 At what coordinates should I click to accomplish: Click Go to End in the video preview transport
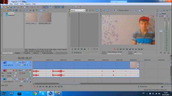[x=136, y=49]
